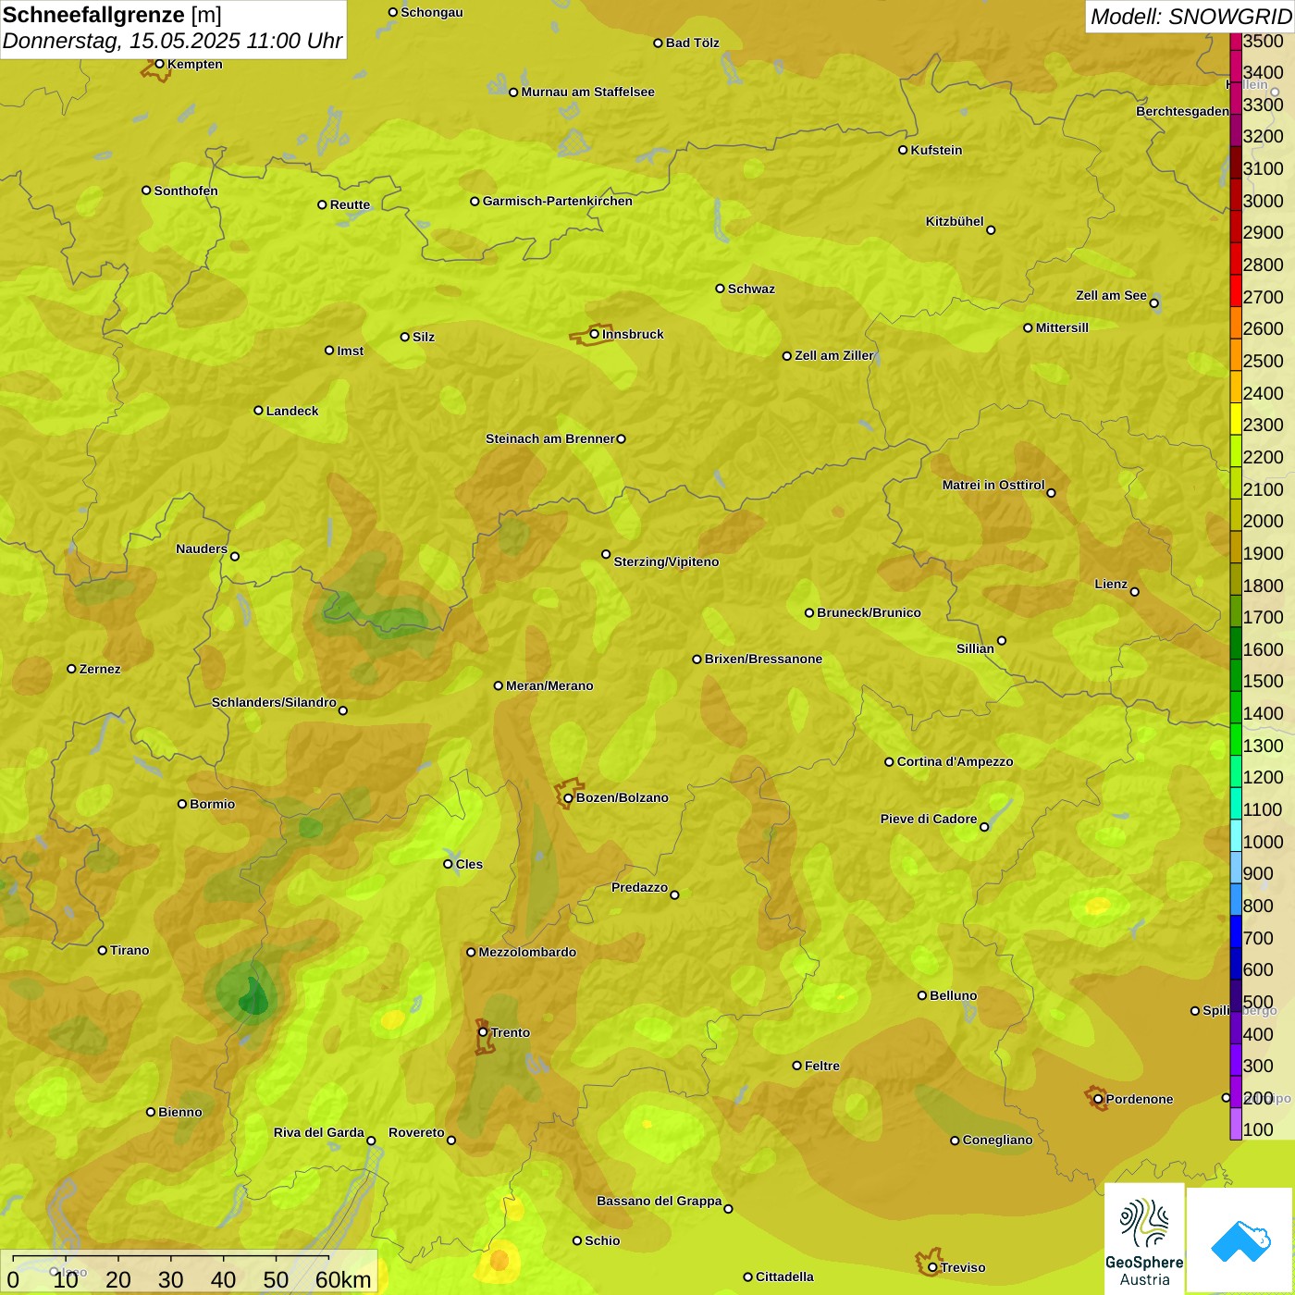The image size is (1295, 1295).
Task: Click the Steinach am Brenner marker dot
Action: (x=621, y=438)
